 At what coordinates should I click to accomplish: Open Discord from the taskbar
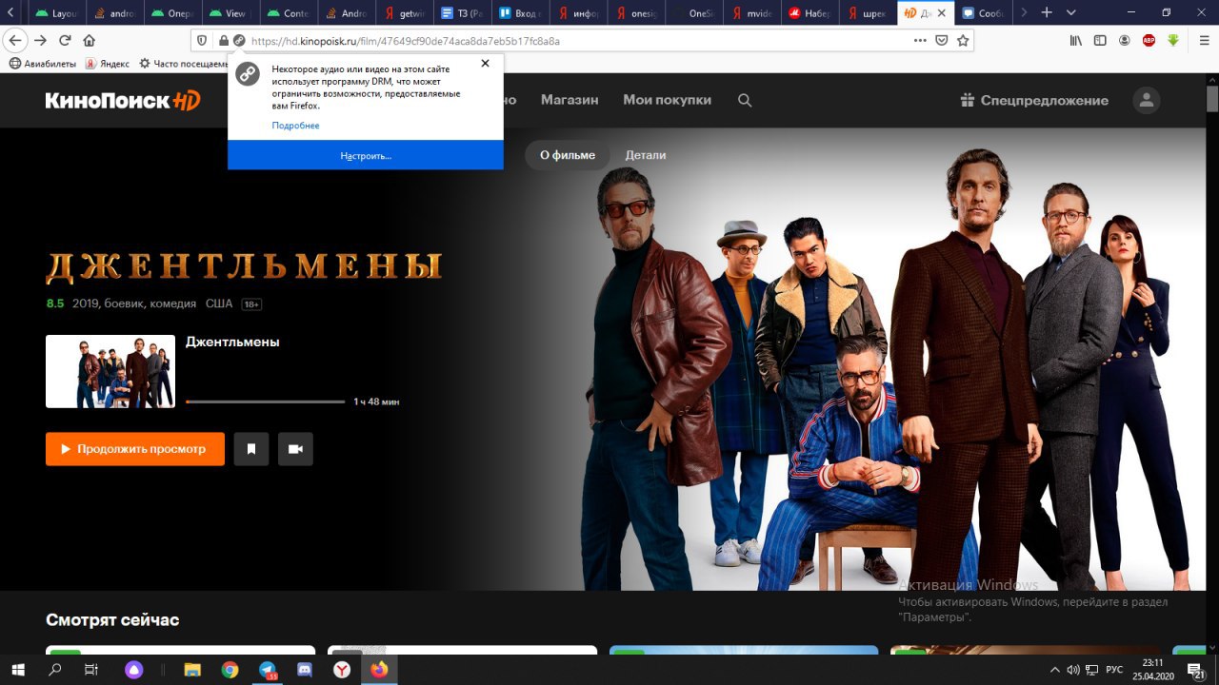pos(305,670)
